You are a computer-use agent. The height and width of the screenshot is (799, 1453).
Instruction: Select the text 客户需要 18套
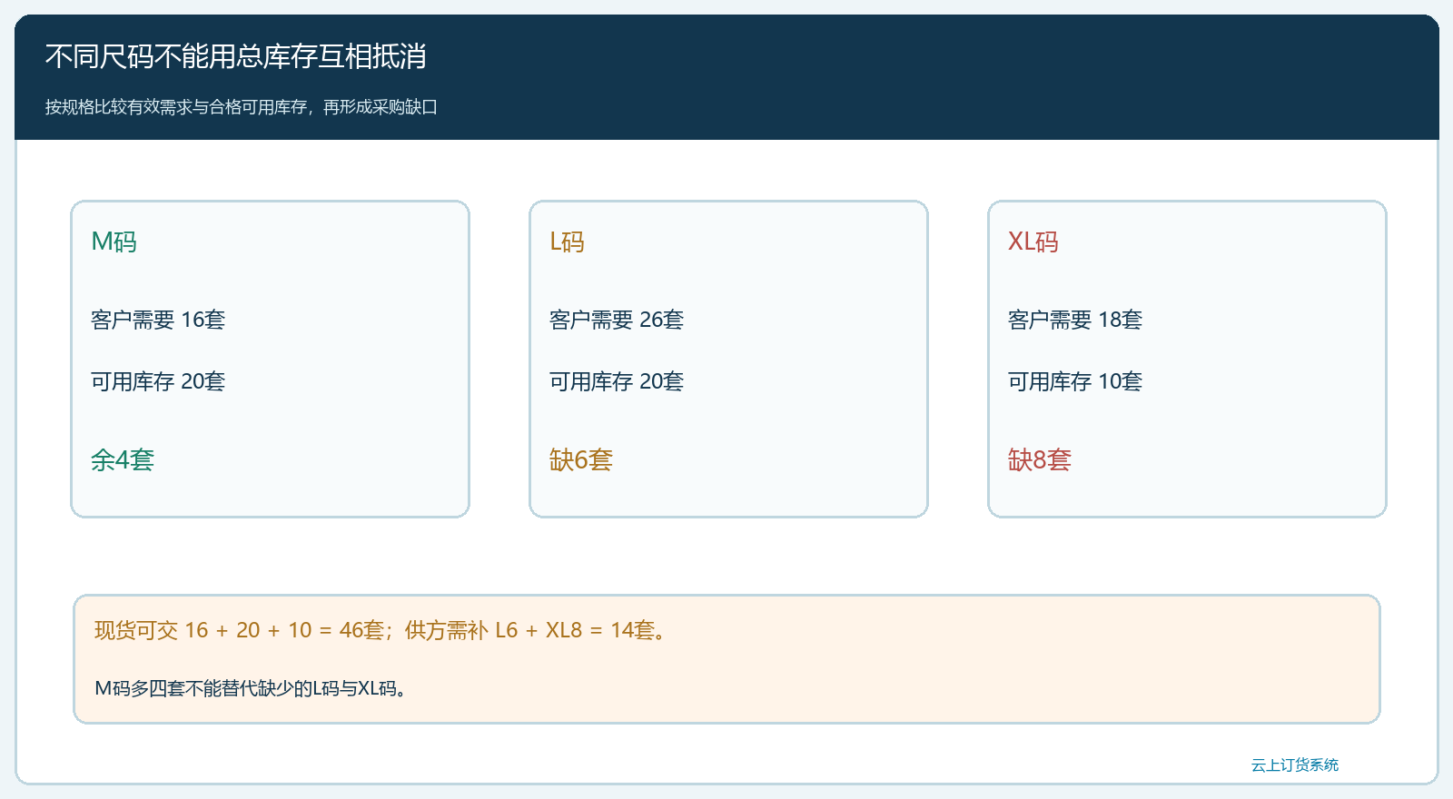(x=1075, y=320)
